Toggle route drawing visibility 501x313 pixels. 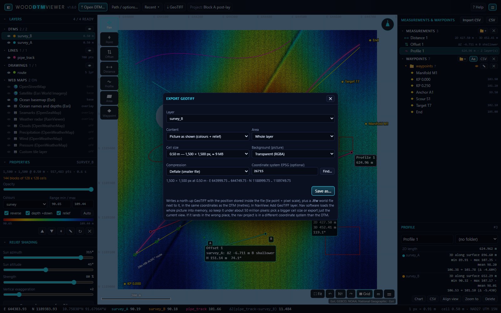(9, 73)
